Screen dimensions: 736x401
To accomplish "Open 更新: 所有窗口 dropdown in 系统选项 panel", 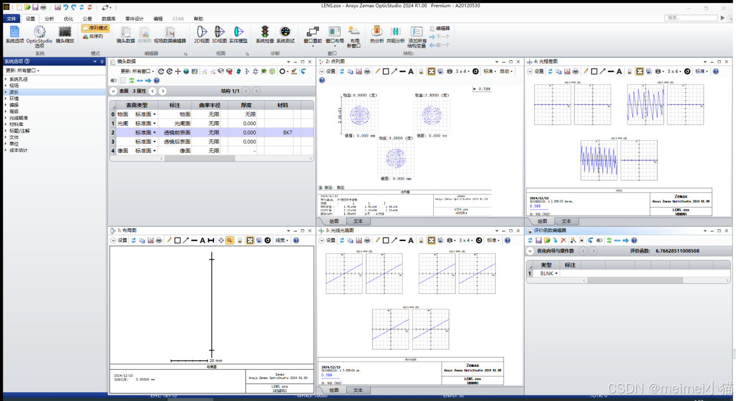I will (x=23, y=70).
